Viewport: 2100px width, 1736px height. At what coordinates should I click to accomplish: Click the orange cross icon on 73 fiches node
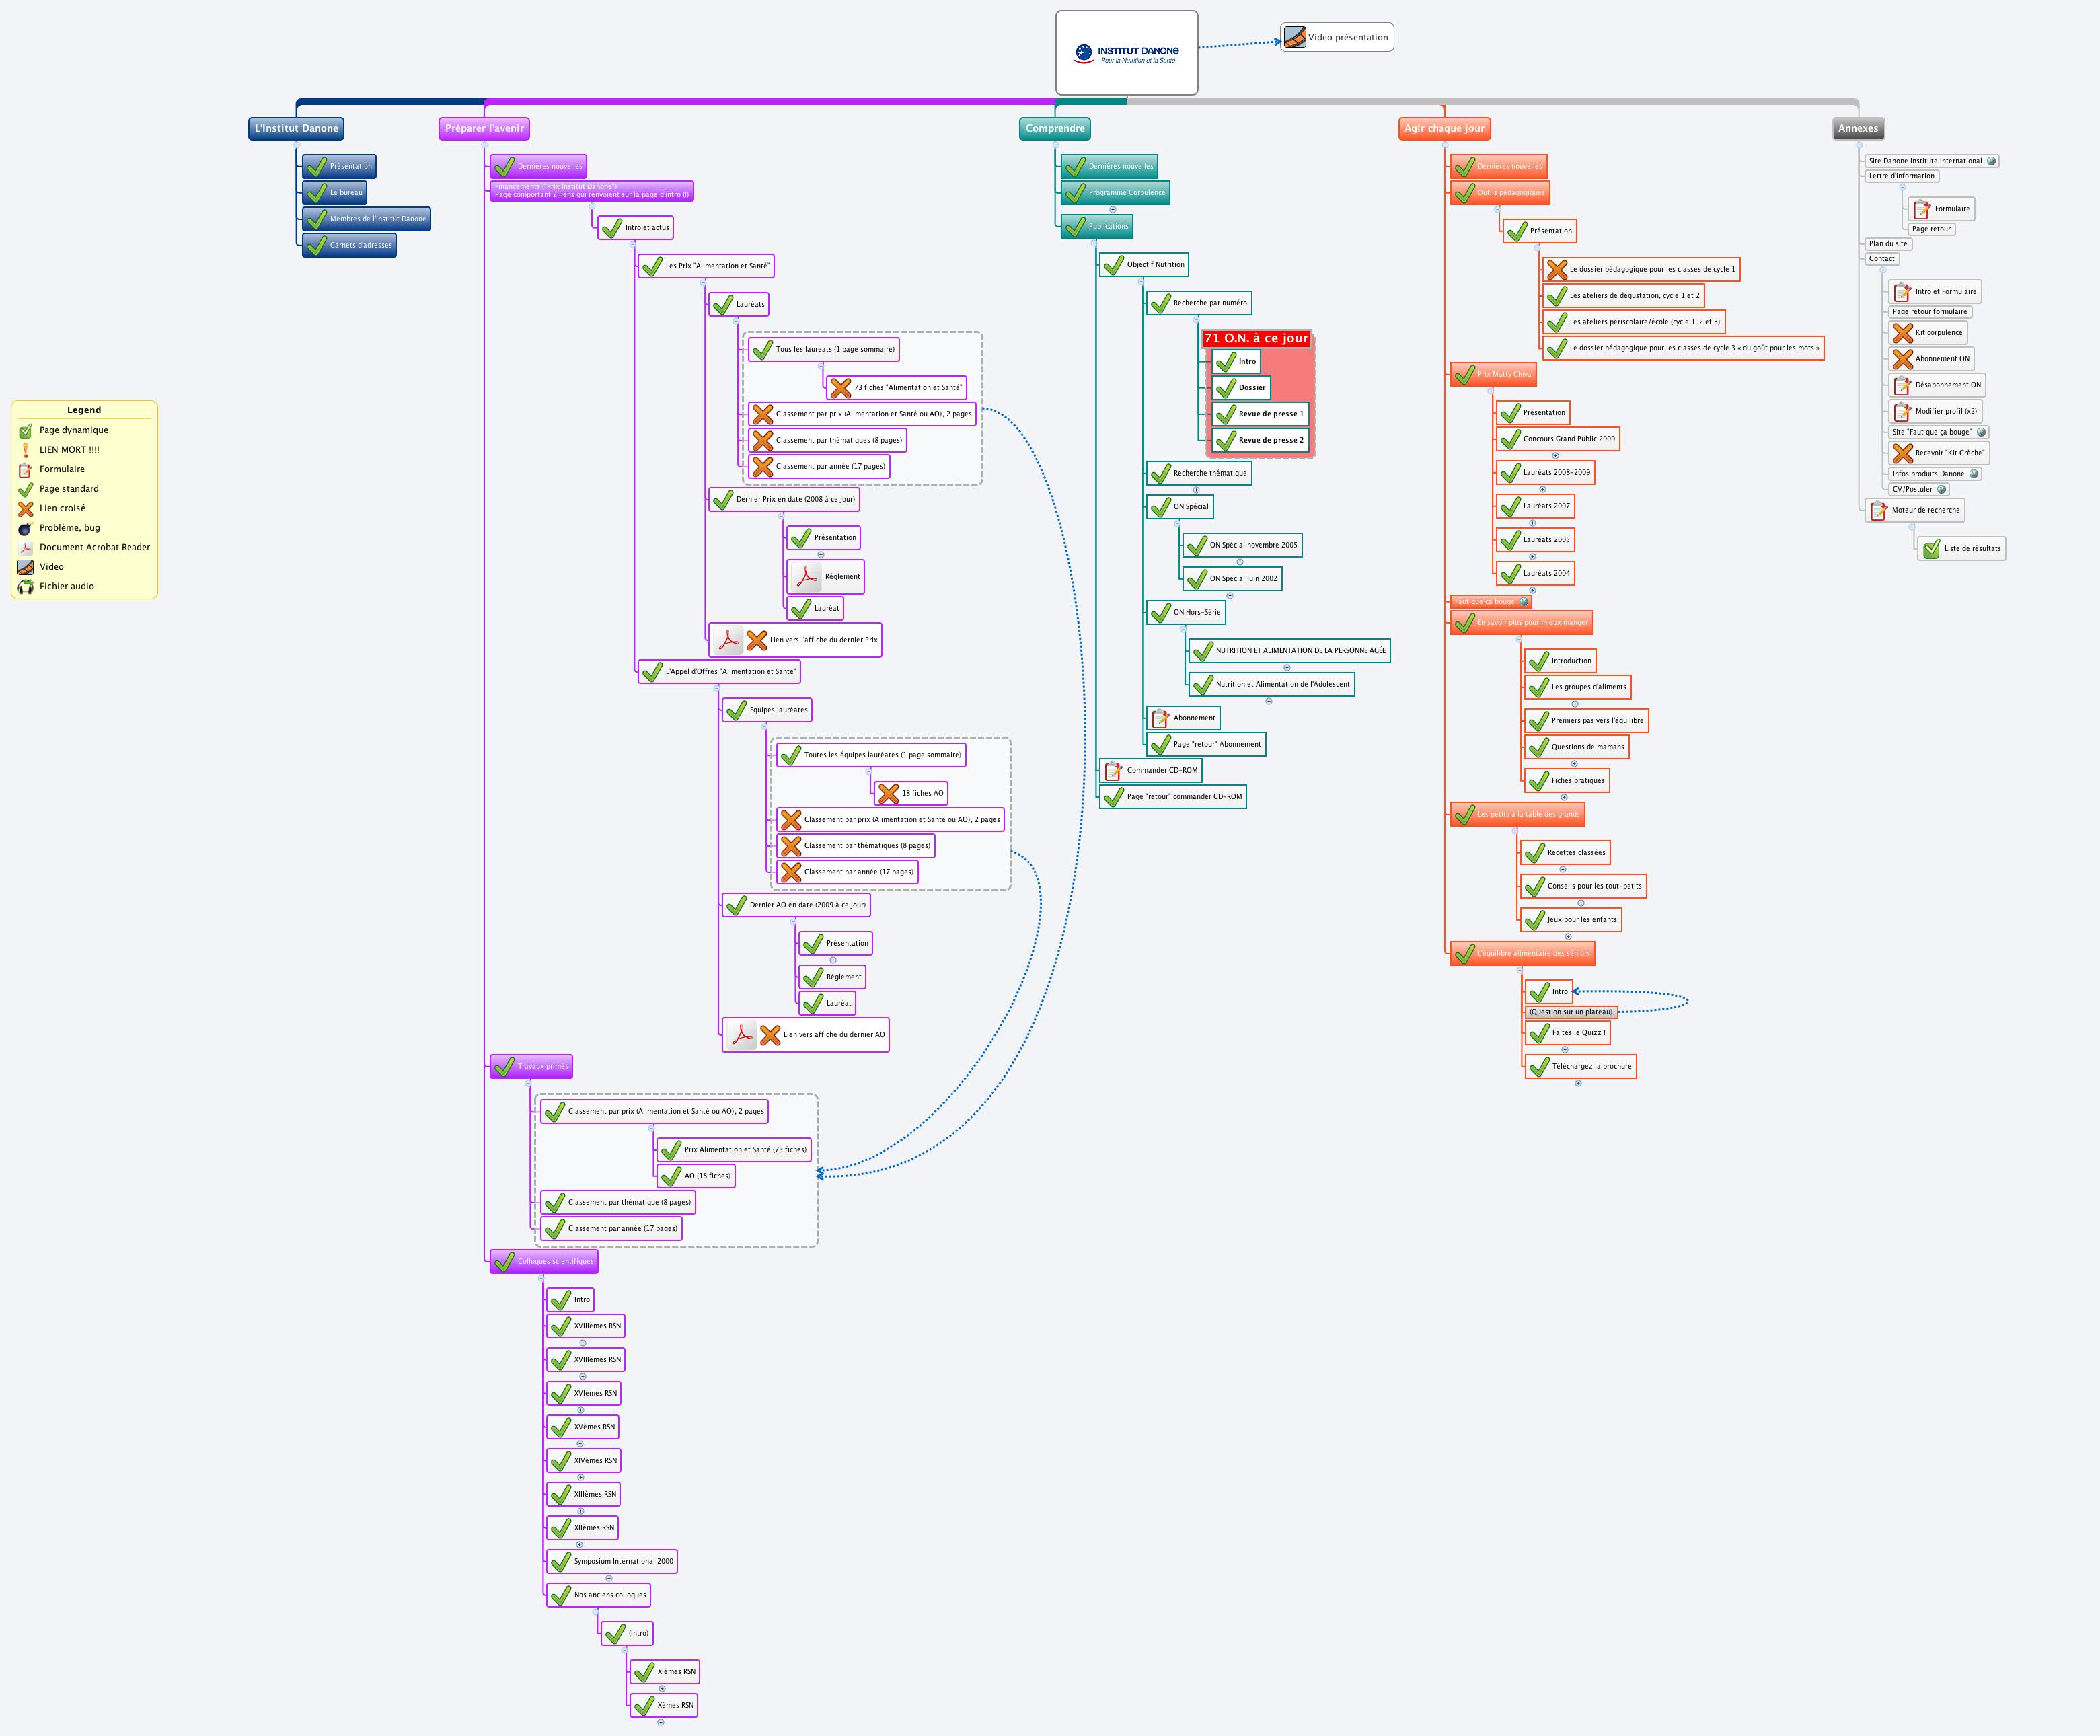pyautogui.click(x=840, y=388)
